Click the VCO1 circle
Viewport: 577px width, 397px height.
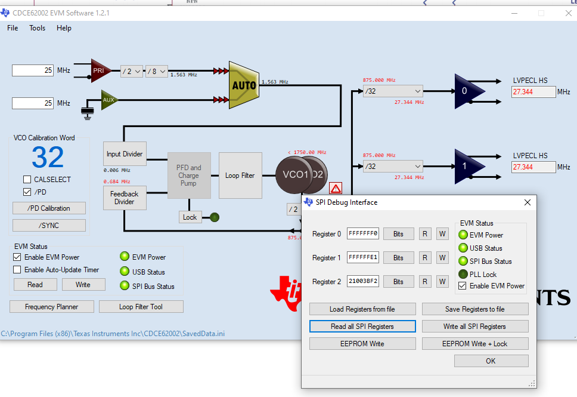pos(294,175)
